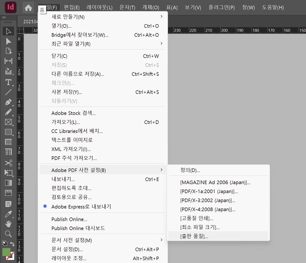This screenshot has width=306, height=263.
Task: Select the Note tool
Action: (8, 204)
